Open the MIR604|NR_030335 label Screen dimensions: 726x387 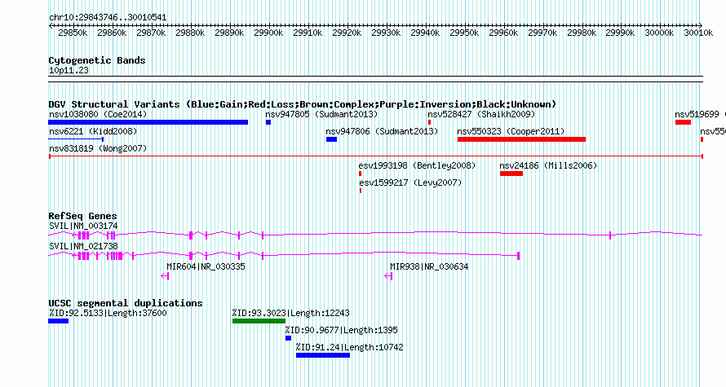click(x=206, y=266)
